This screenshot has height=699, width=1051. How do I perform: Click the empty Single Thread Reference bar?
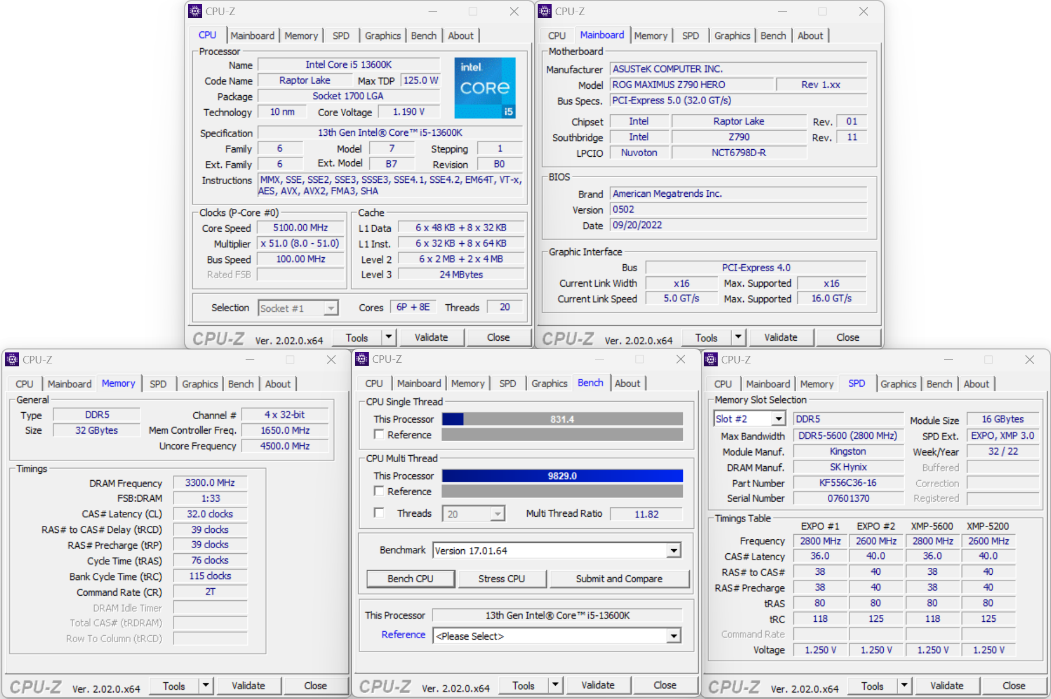562,434
